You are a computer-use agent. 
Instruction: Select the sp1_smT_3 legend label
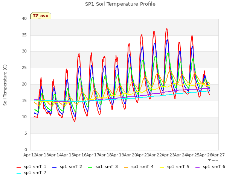coord(107,166)
